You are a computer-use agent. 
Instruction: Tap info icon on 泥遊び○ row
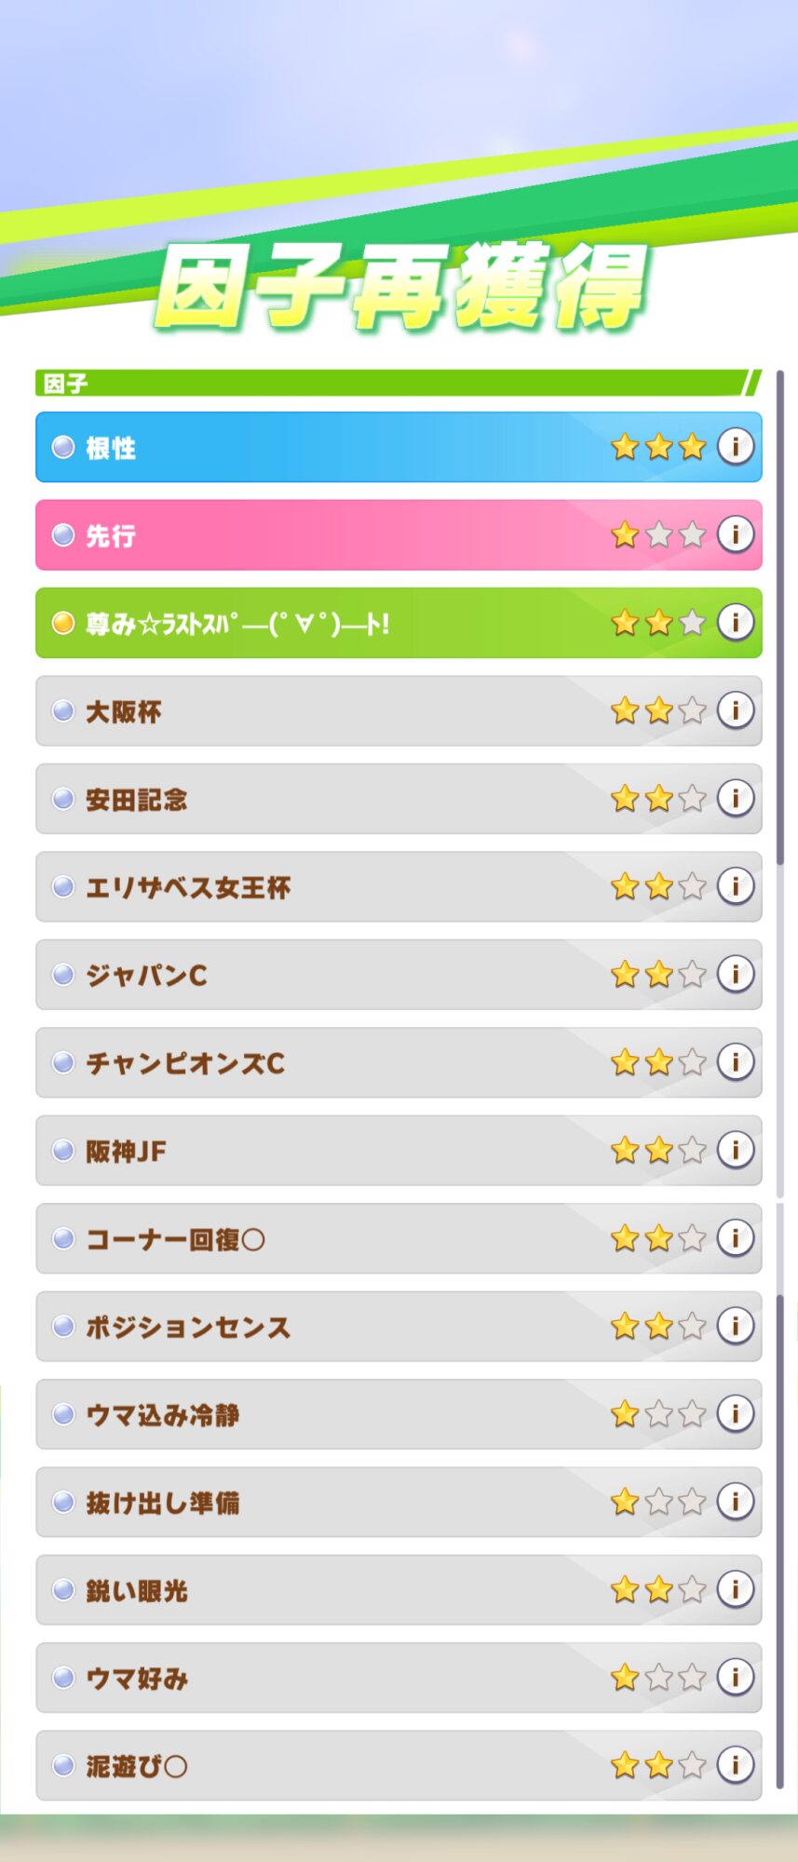pos(735,1764)
